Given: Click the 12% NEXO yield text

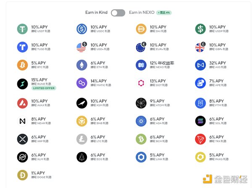Looking at the screenshot, I should (x=162, y=63).
